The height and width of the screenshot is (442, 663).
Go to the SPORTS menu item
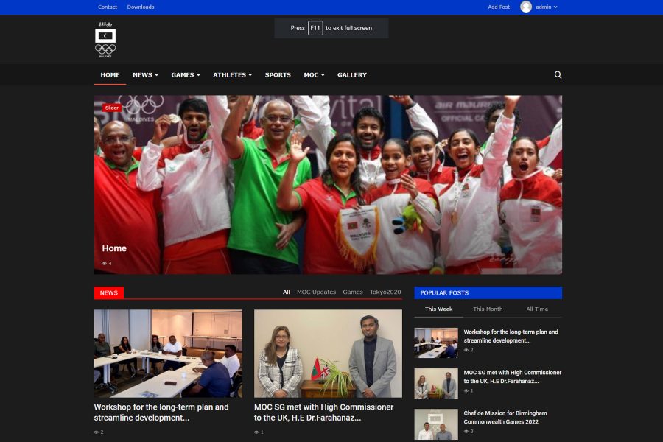click(278, 75)
